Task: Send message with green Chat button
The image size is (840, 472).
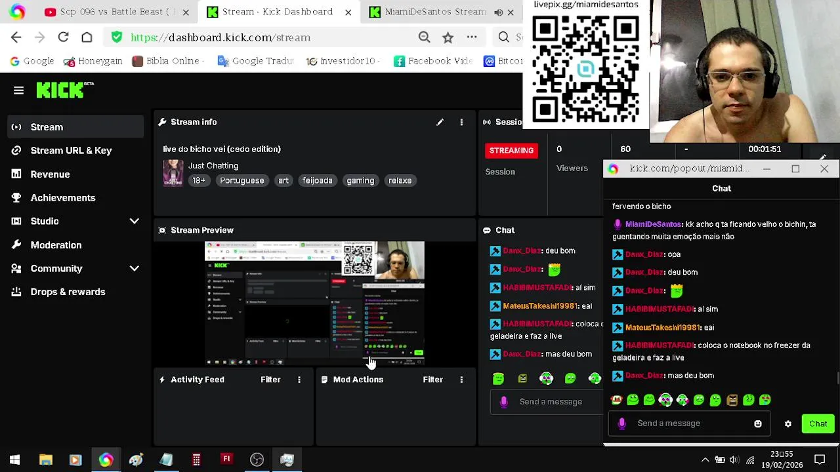Action: point(818,423)
